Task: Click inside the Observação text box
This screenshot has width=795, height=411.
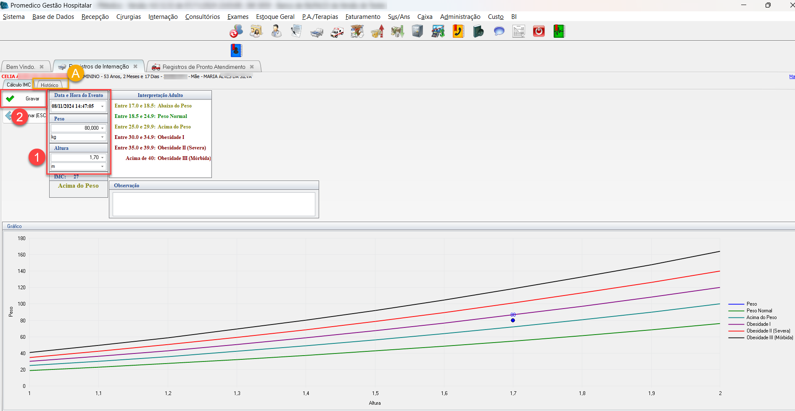Action: [x=214, y=204]
